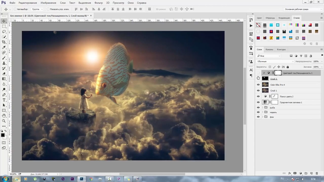Toggle the Показать упр. элем. checkbox

(48, 9)
